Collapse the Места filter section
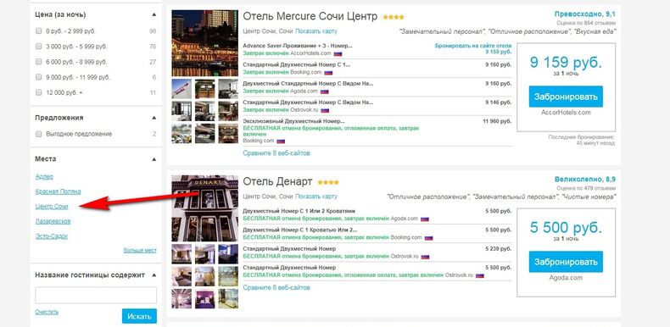The height and width of the screenshot is (327, 670). [154, 158]
